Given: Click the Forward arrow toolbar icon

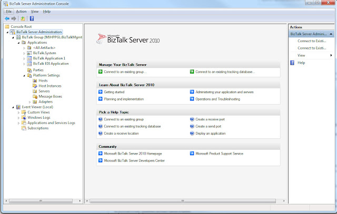Looking at the screenshot, I should [x=14, y=19].
